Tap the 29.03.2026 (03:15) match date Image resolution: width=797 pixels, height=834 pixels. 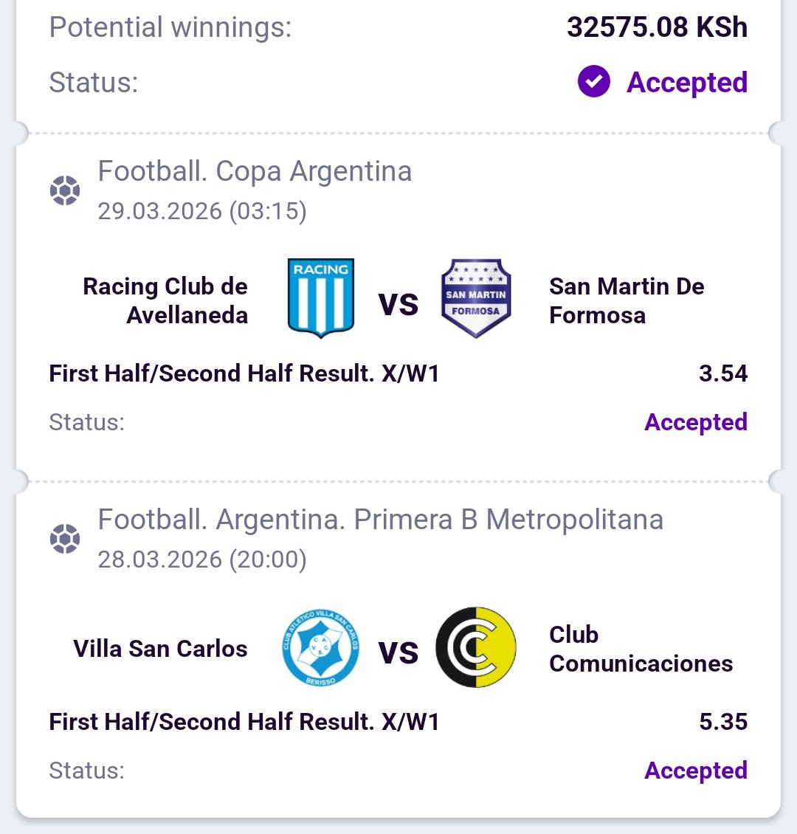point(202,211)
